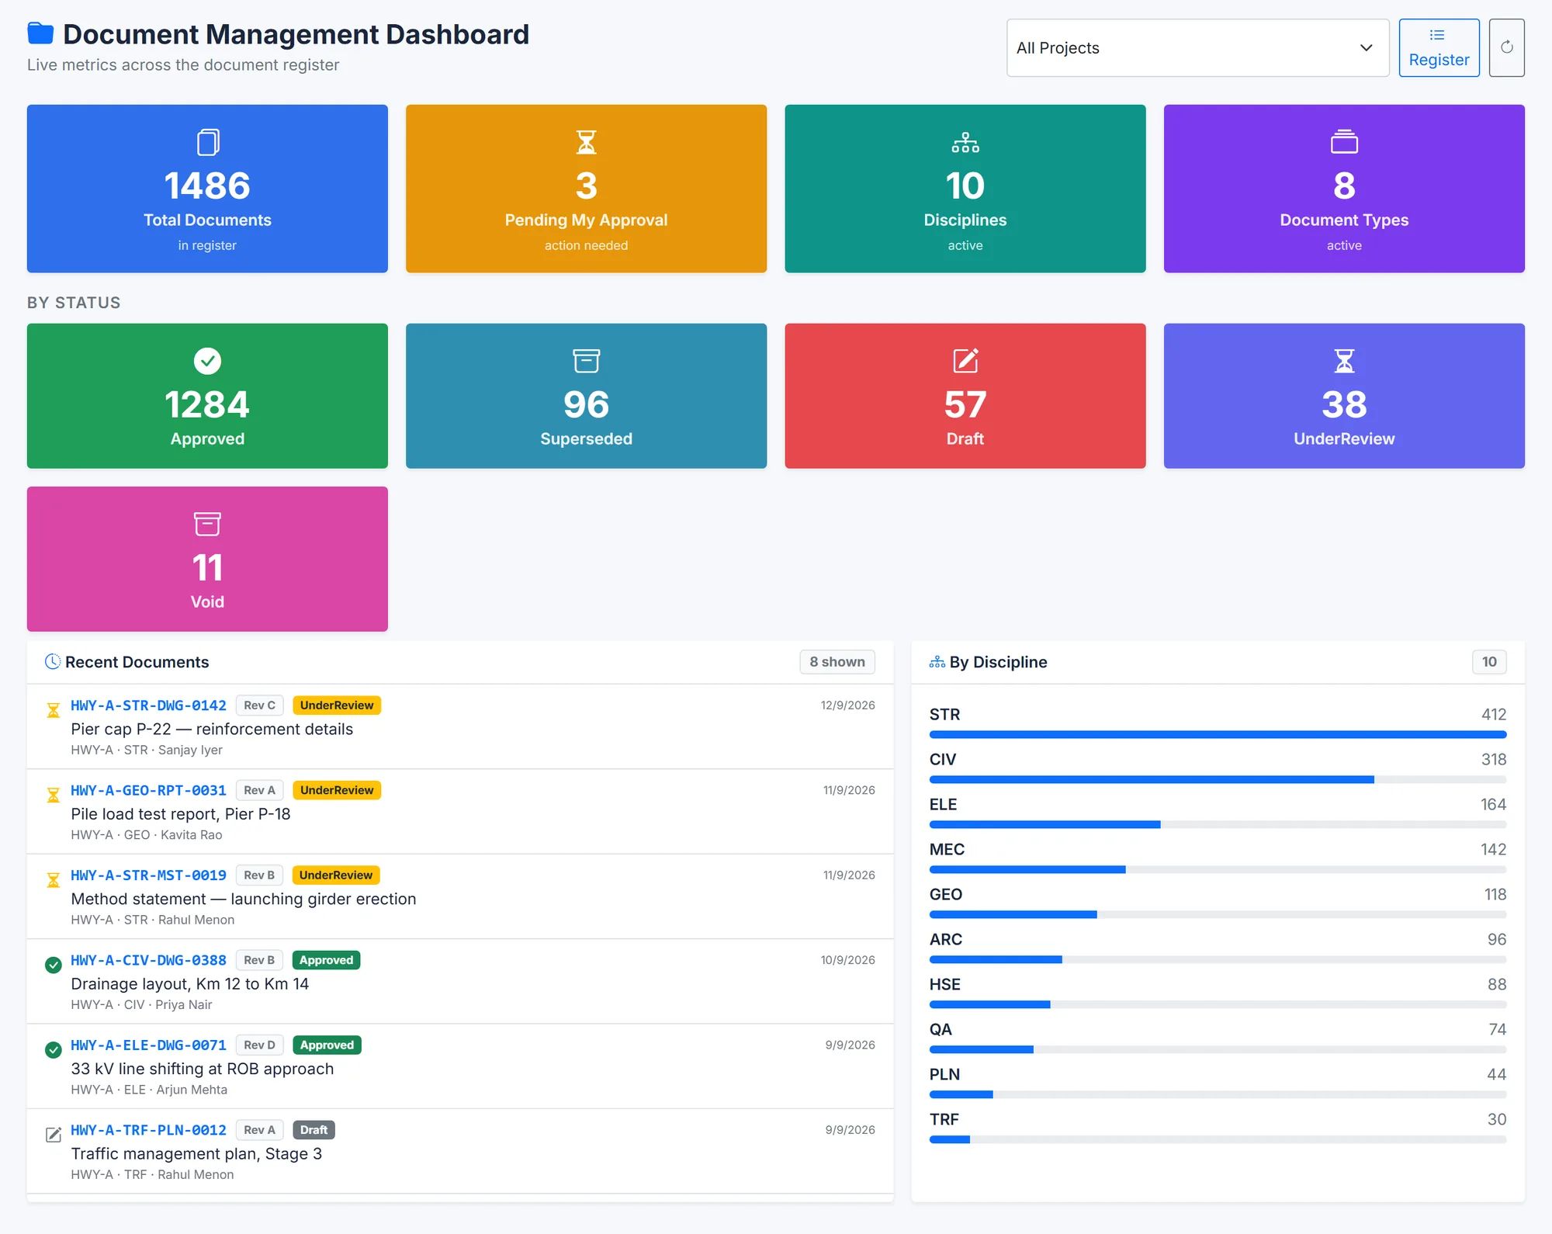
Task: Open document HWY-A-STR-MST-0019
Action: click(148, 875)
